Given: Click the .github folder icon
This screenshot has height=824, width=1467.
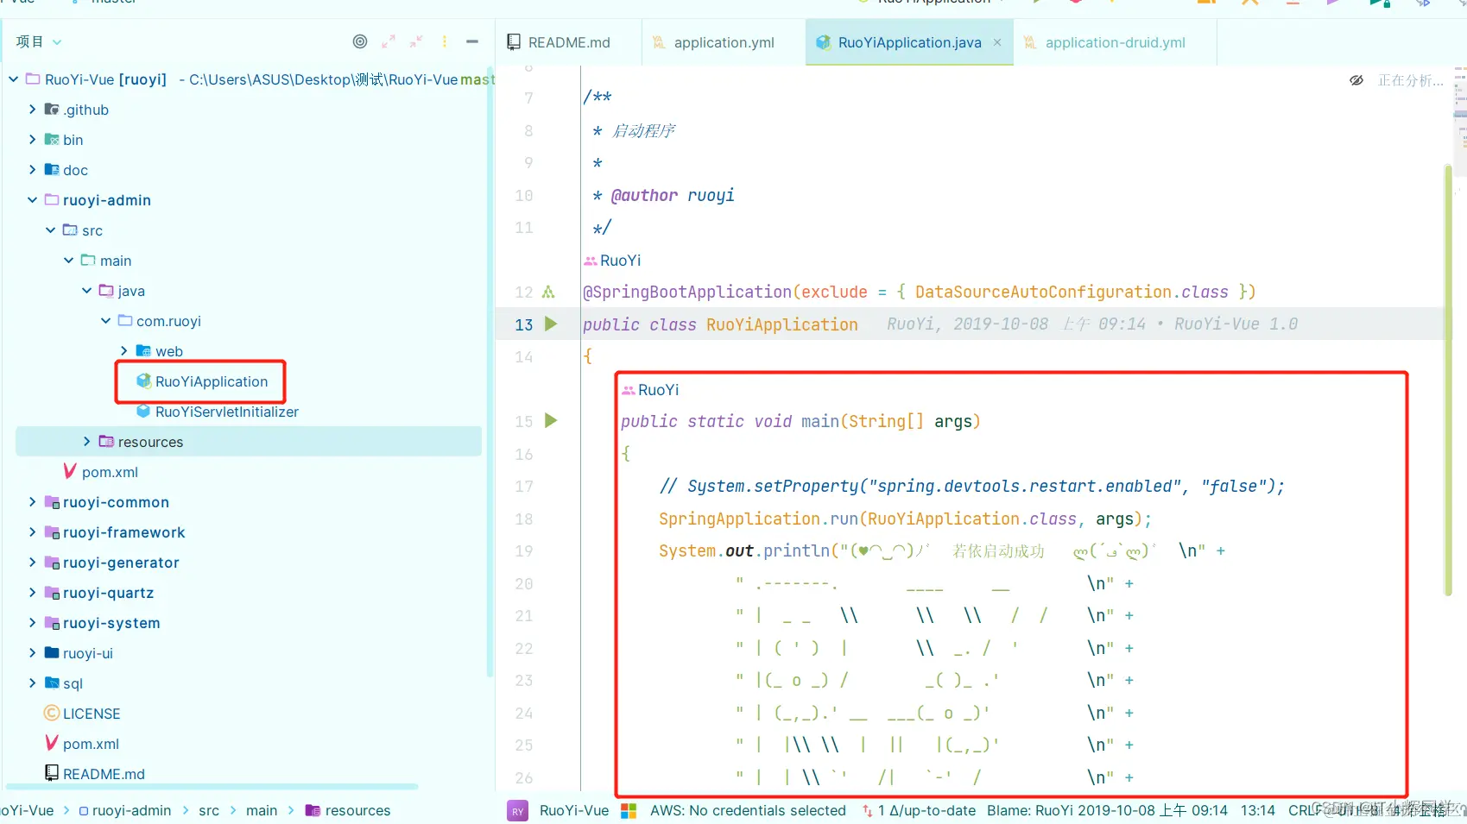Looking at the screenshot, I should click(x=52, y=110).
